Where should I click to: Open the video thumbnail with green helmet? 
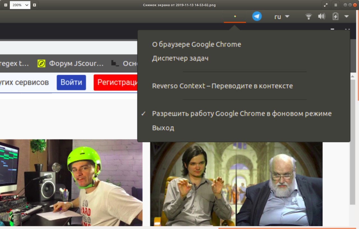click(71, 183)
